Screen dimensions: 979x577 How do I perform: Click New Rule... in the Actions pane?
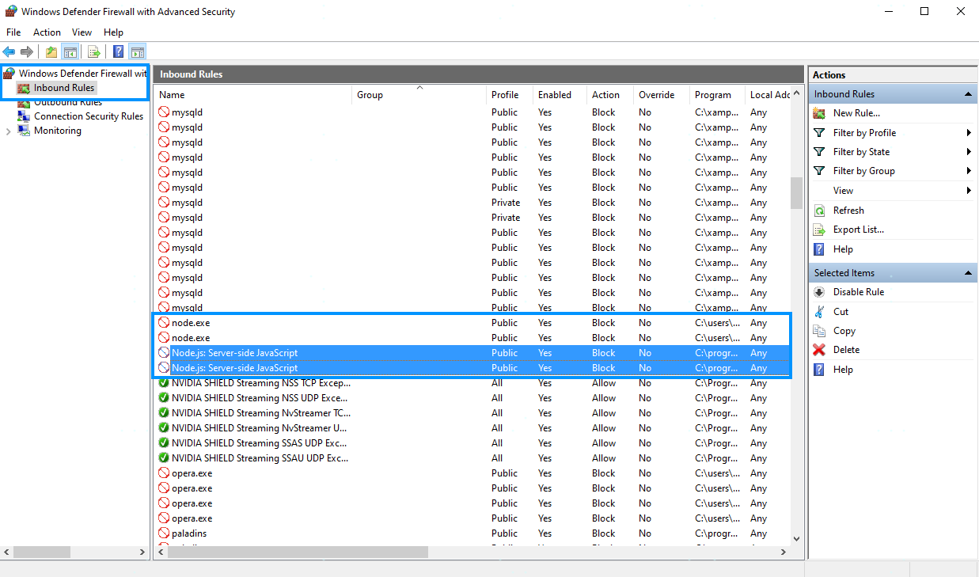coord(856,113)
